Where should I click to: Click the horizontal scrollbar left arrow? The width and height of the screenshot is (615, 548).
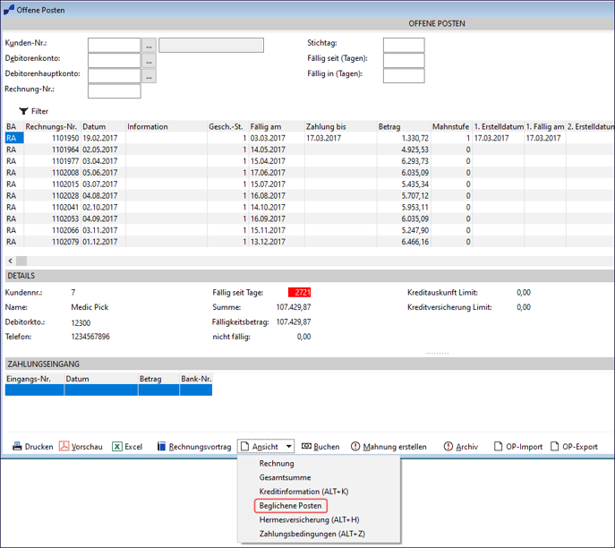tap(10, 261)
